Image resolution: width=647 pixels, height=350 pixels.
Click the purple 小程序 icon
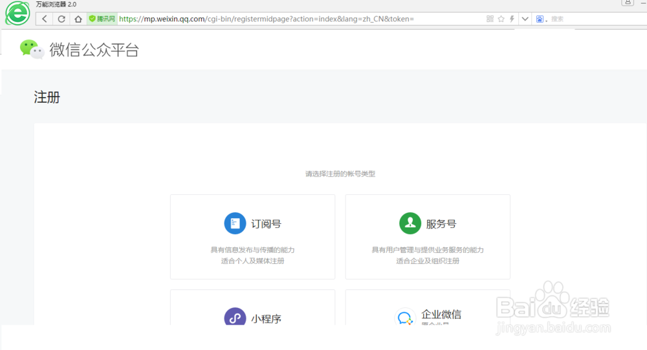coord(235,316)
